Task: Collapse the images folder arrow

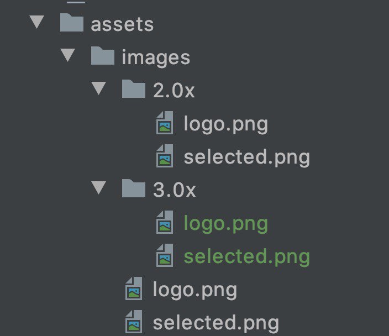Action: coord(68,55)
